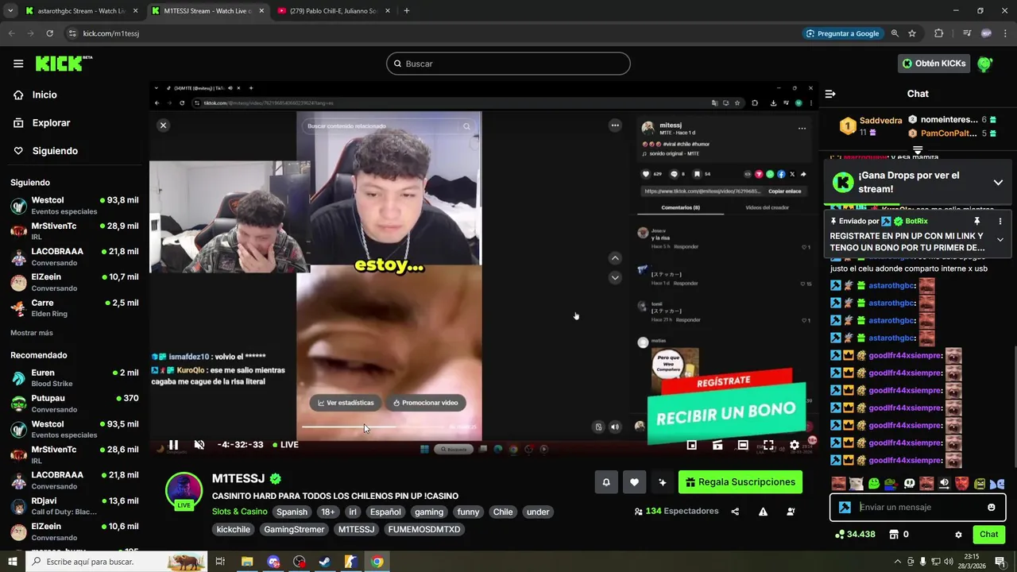Image resolution: width=1017 pixels, height=572 pixels.
Task: Open Chrome extensions puzzle icon
Action: tap(939, 33)
